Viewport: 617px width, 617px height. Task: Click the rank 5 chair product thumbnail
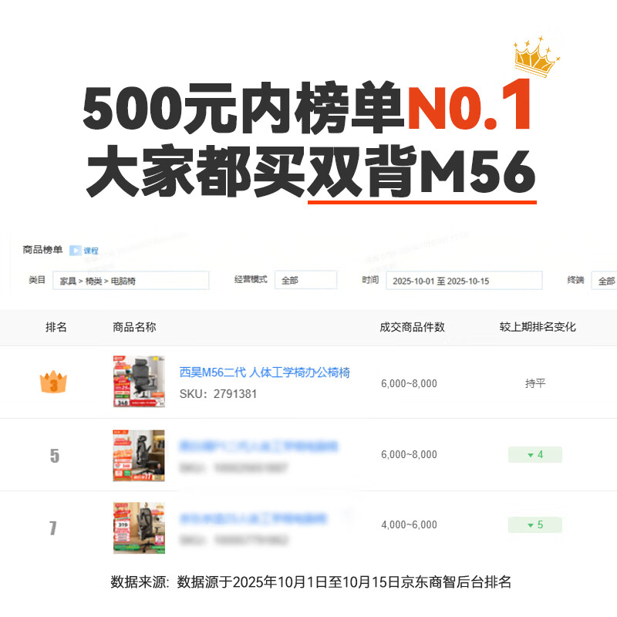point(139,455)
